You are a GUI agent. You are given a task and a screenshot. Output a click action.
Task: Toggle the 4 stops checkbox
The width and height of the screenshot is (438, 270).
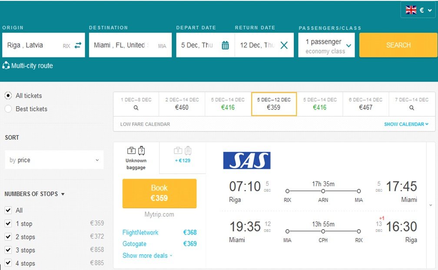pos(8,263)
